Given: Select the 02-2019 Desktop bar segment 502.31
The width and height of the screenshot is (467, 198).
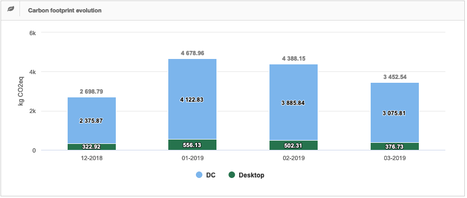Looking at the screenshot, I should click(x=293, y=146).
